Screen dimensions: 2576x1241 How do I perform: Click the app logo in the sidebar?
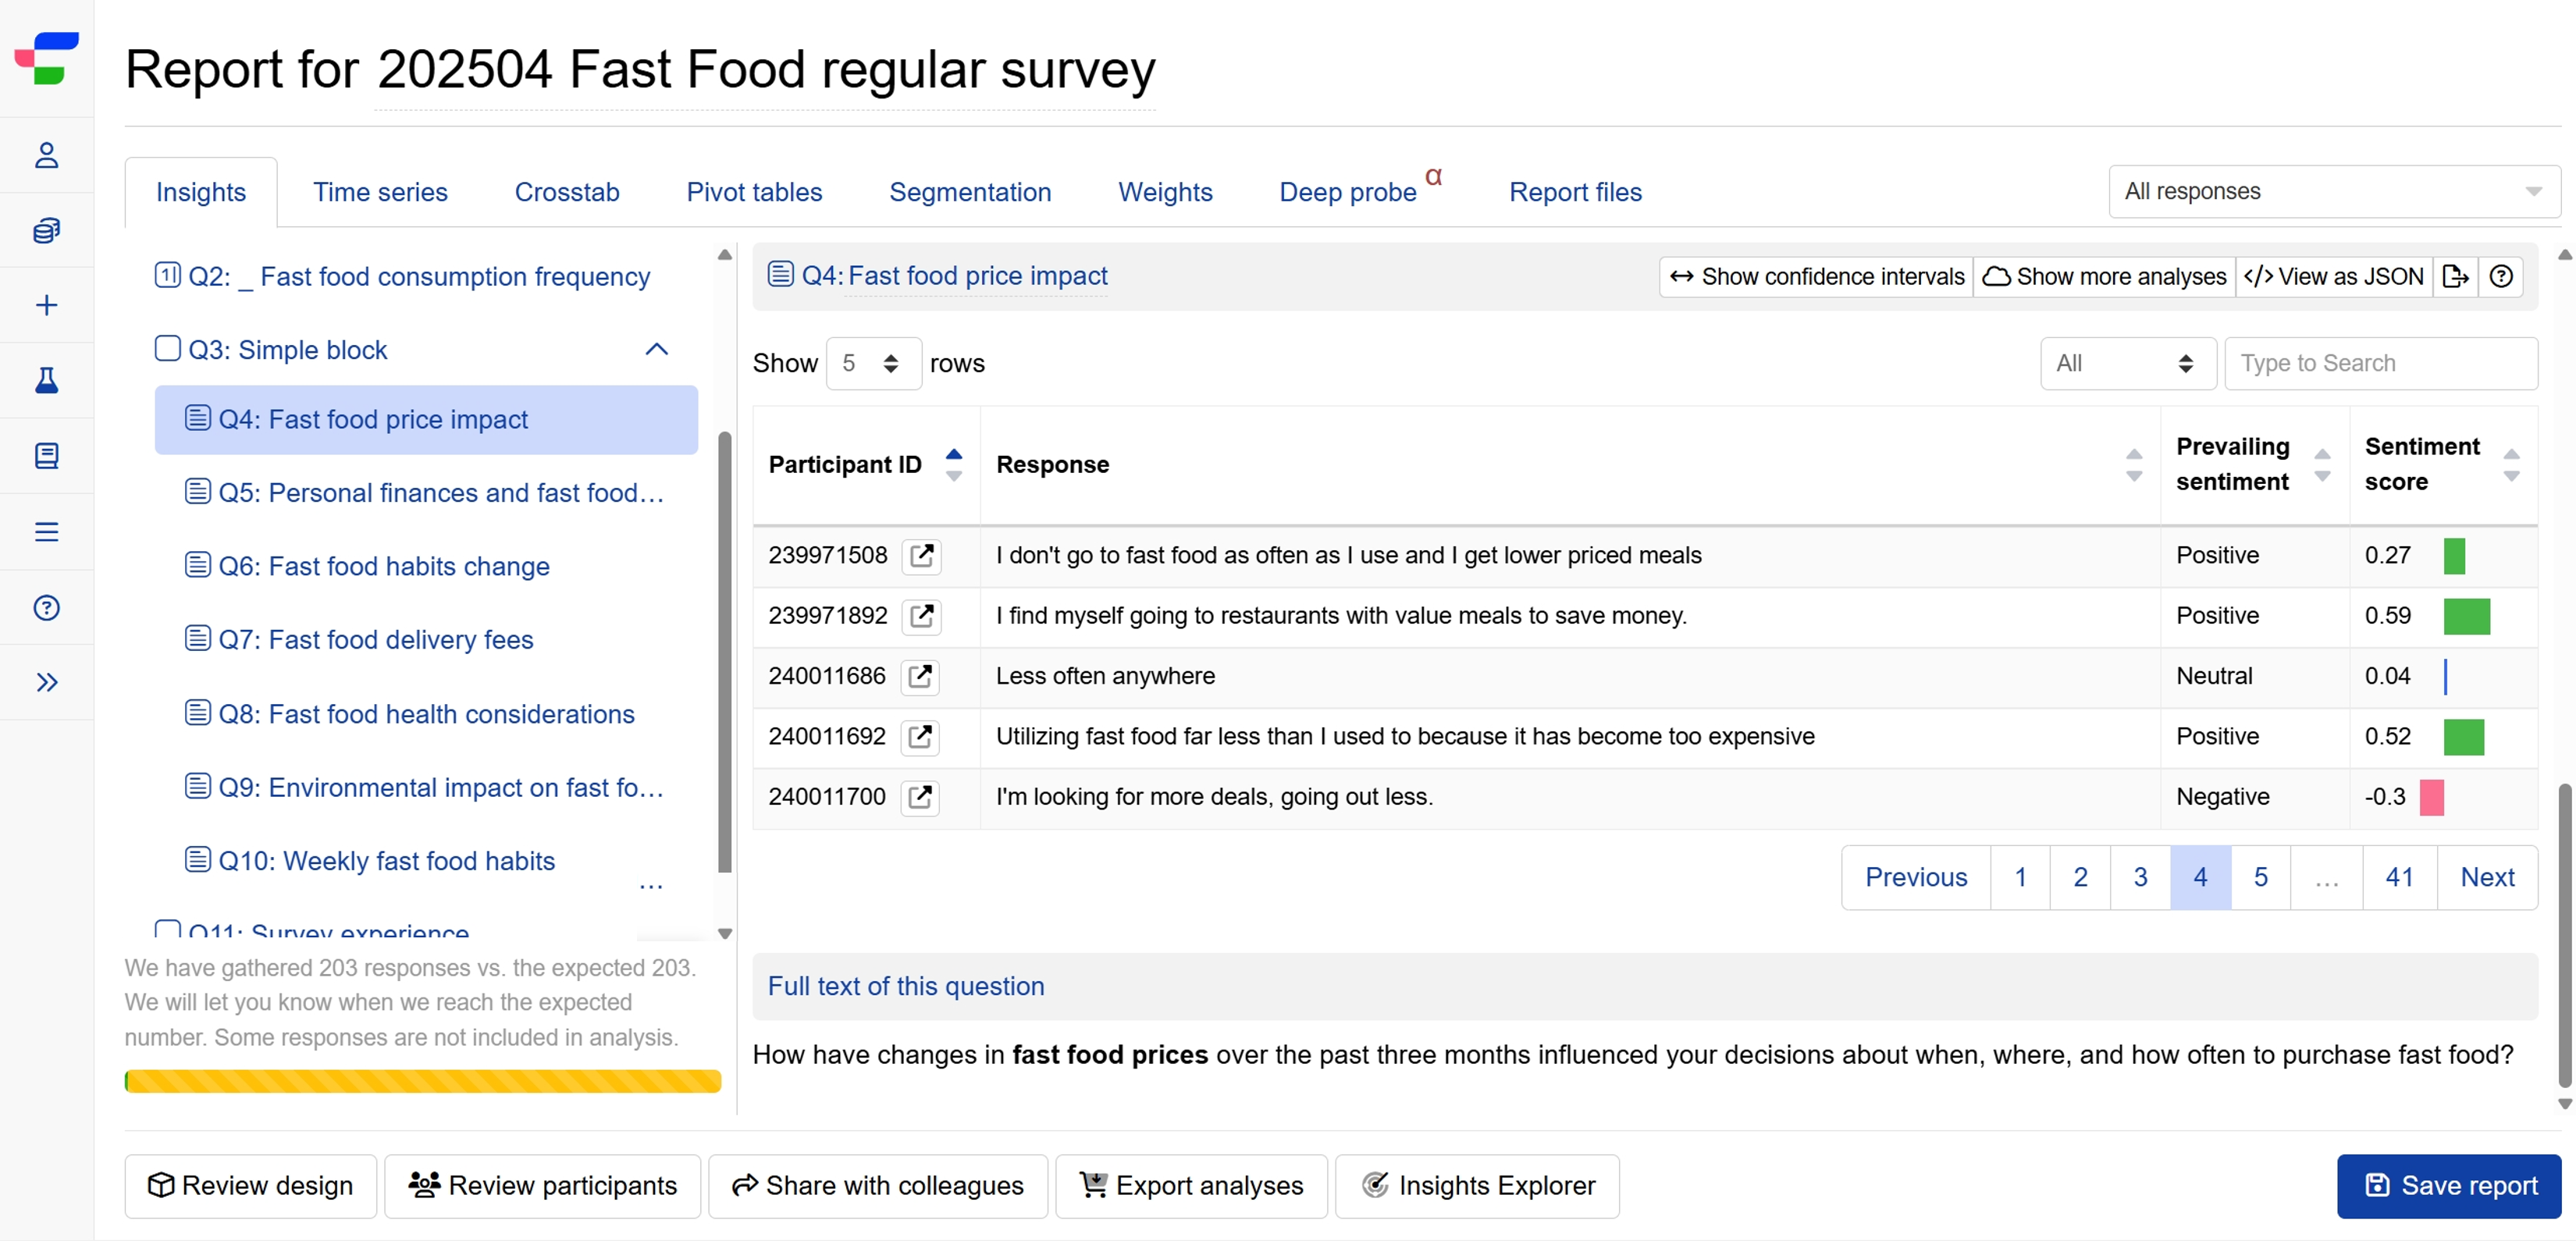pyautogui.click(x=46, y=58)
